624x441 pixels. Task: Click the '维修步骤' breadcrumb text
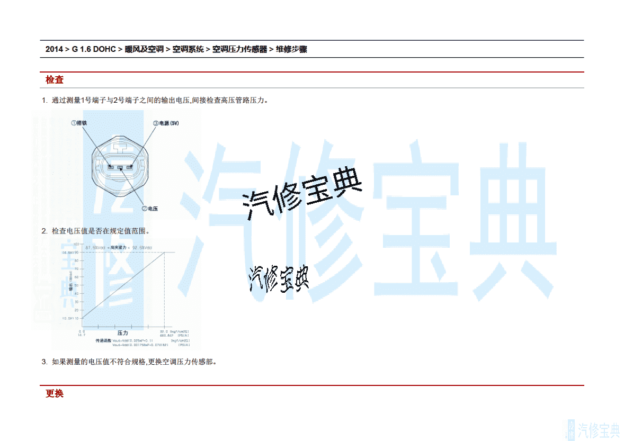click(x=291, y=49)
